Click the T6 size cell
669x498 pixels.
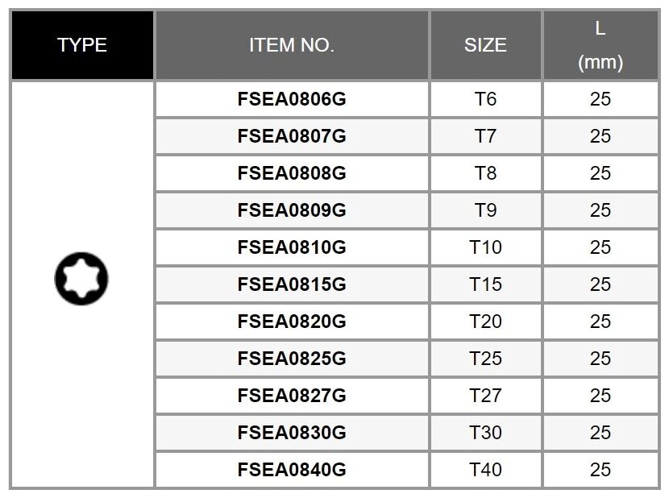485,99
